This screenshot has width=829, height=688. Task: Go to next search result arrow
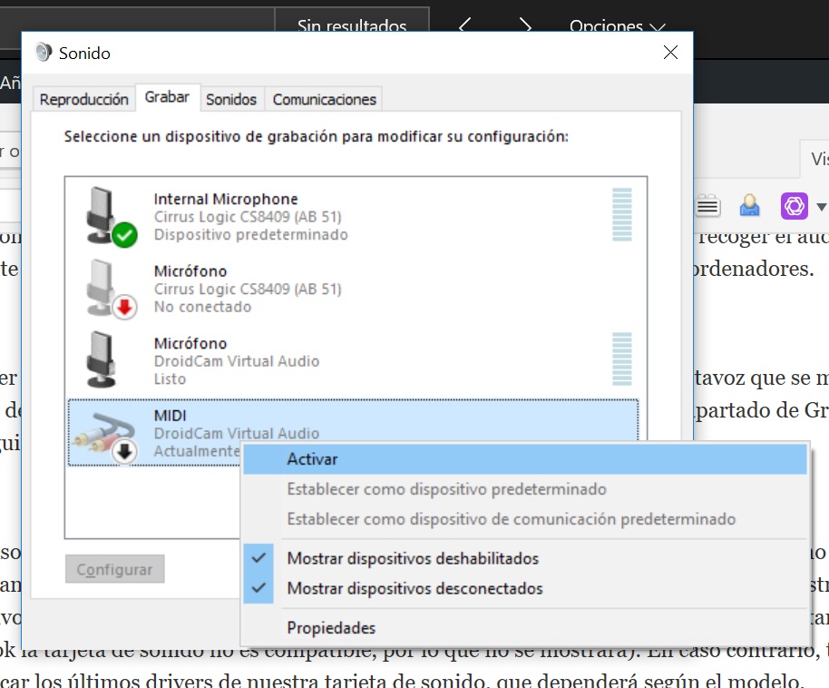coord(524,25)
